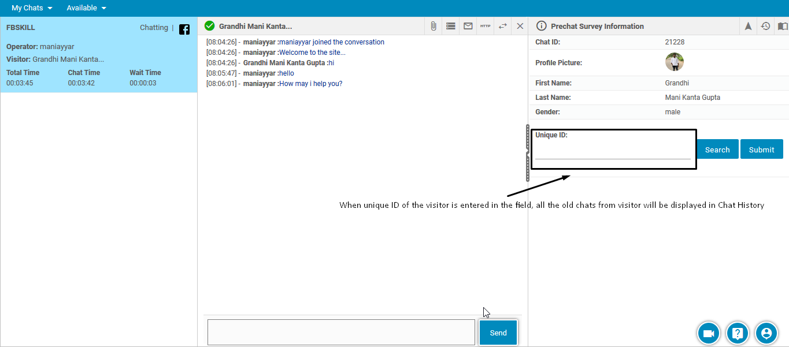The width and height of the screenshot is (789, 347).
Task: Click the navigation arrow icon in survey header
Action: (x=748, y=26)
